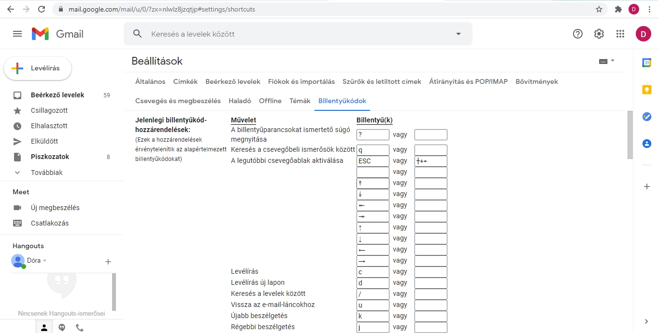This screenshot has height=333, width=658.
Task: Switch to the Szűrők és letiltott címek tab
Action: point(382,81)
